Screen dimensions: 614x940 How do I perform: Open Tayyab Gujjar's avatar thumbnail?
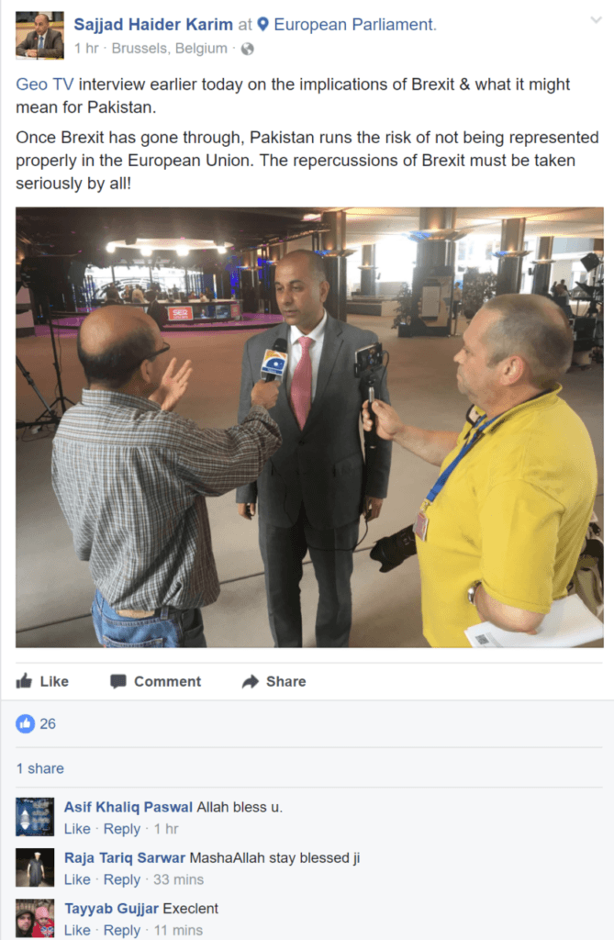(35, 918)
